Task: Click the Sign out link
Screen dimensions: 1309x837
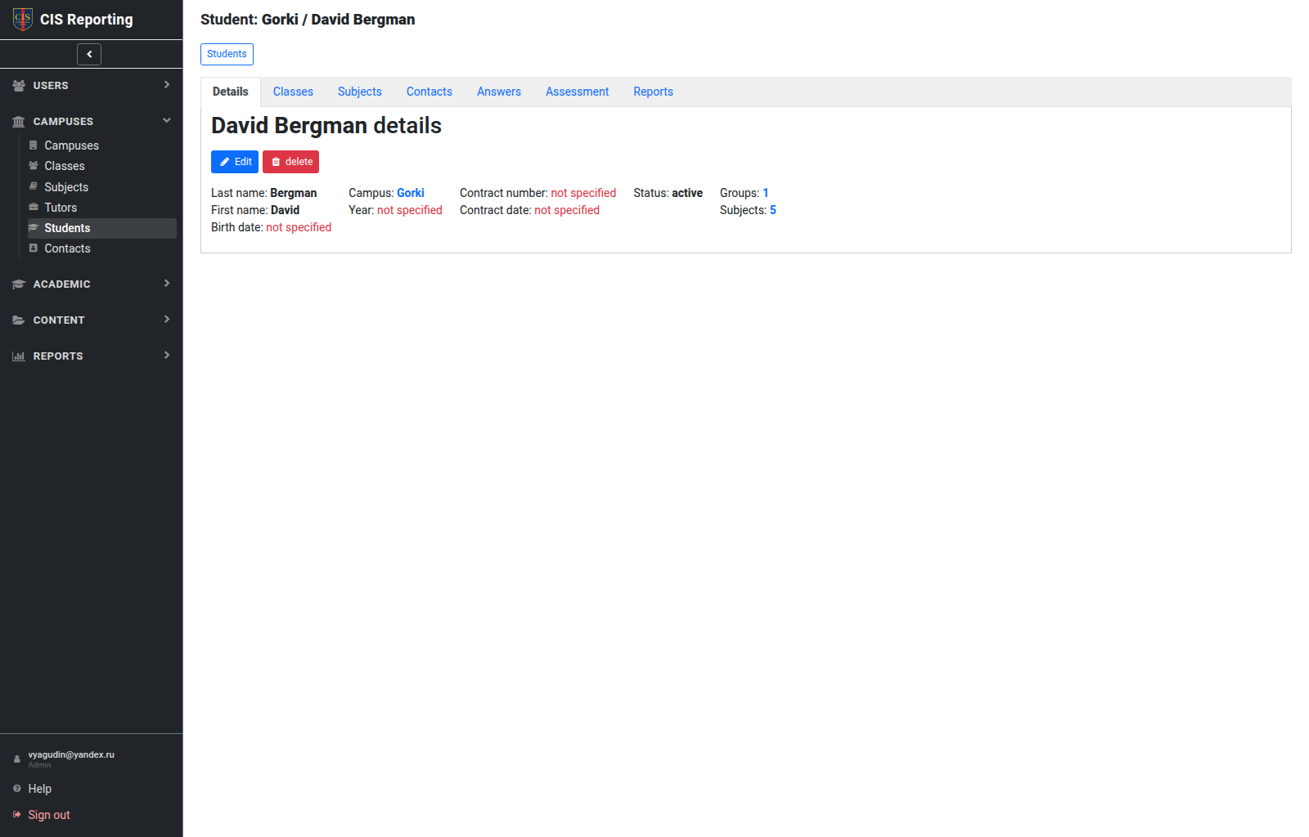Action: [x=49, y=815]
